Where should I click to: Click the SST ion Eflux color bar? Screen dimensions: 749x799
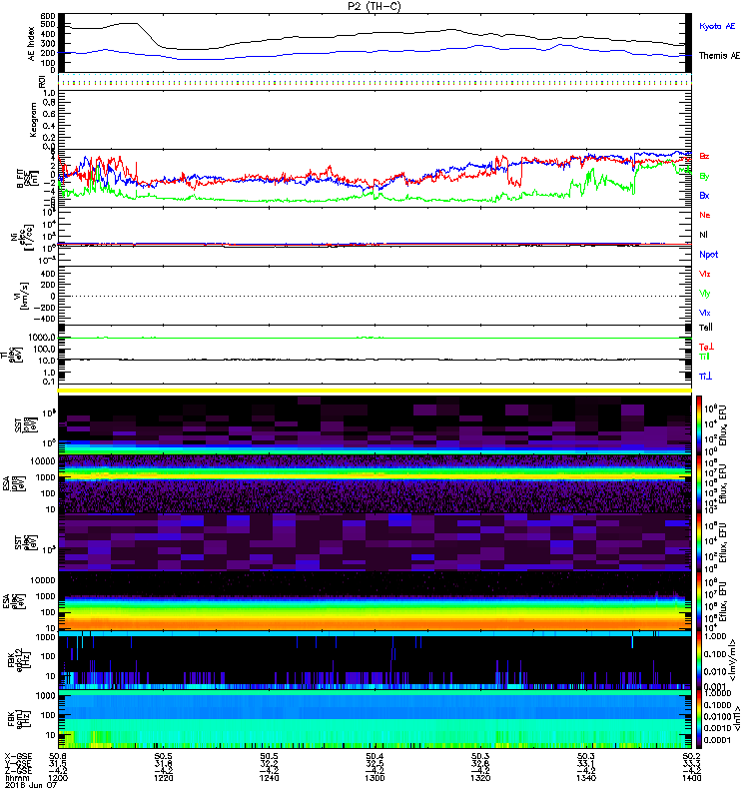(x=699, y=424)
